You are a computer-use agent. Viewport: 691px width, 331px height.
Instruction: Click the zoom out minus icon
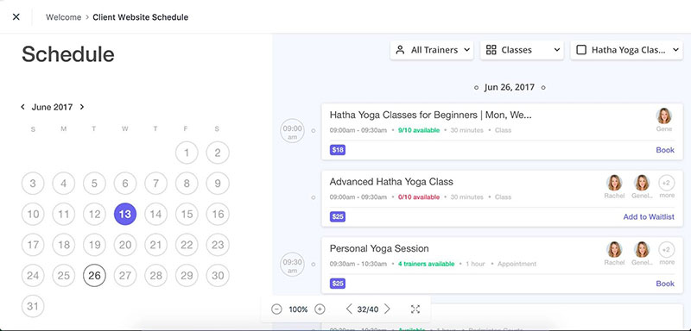click(x=276, y=309)
